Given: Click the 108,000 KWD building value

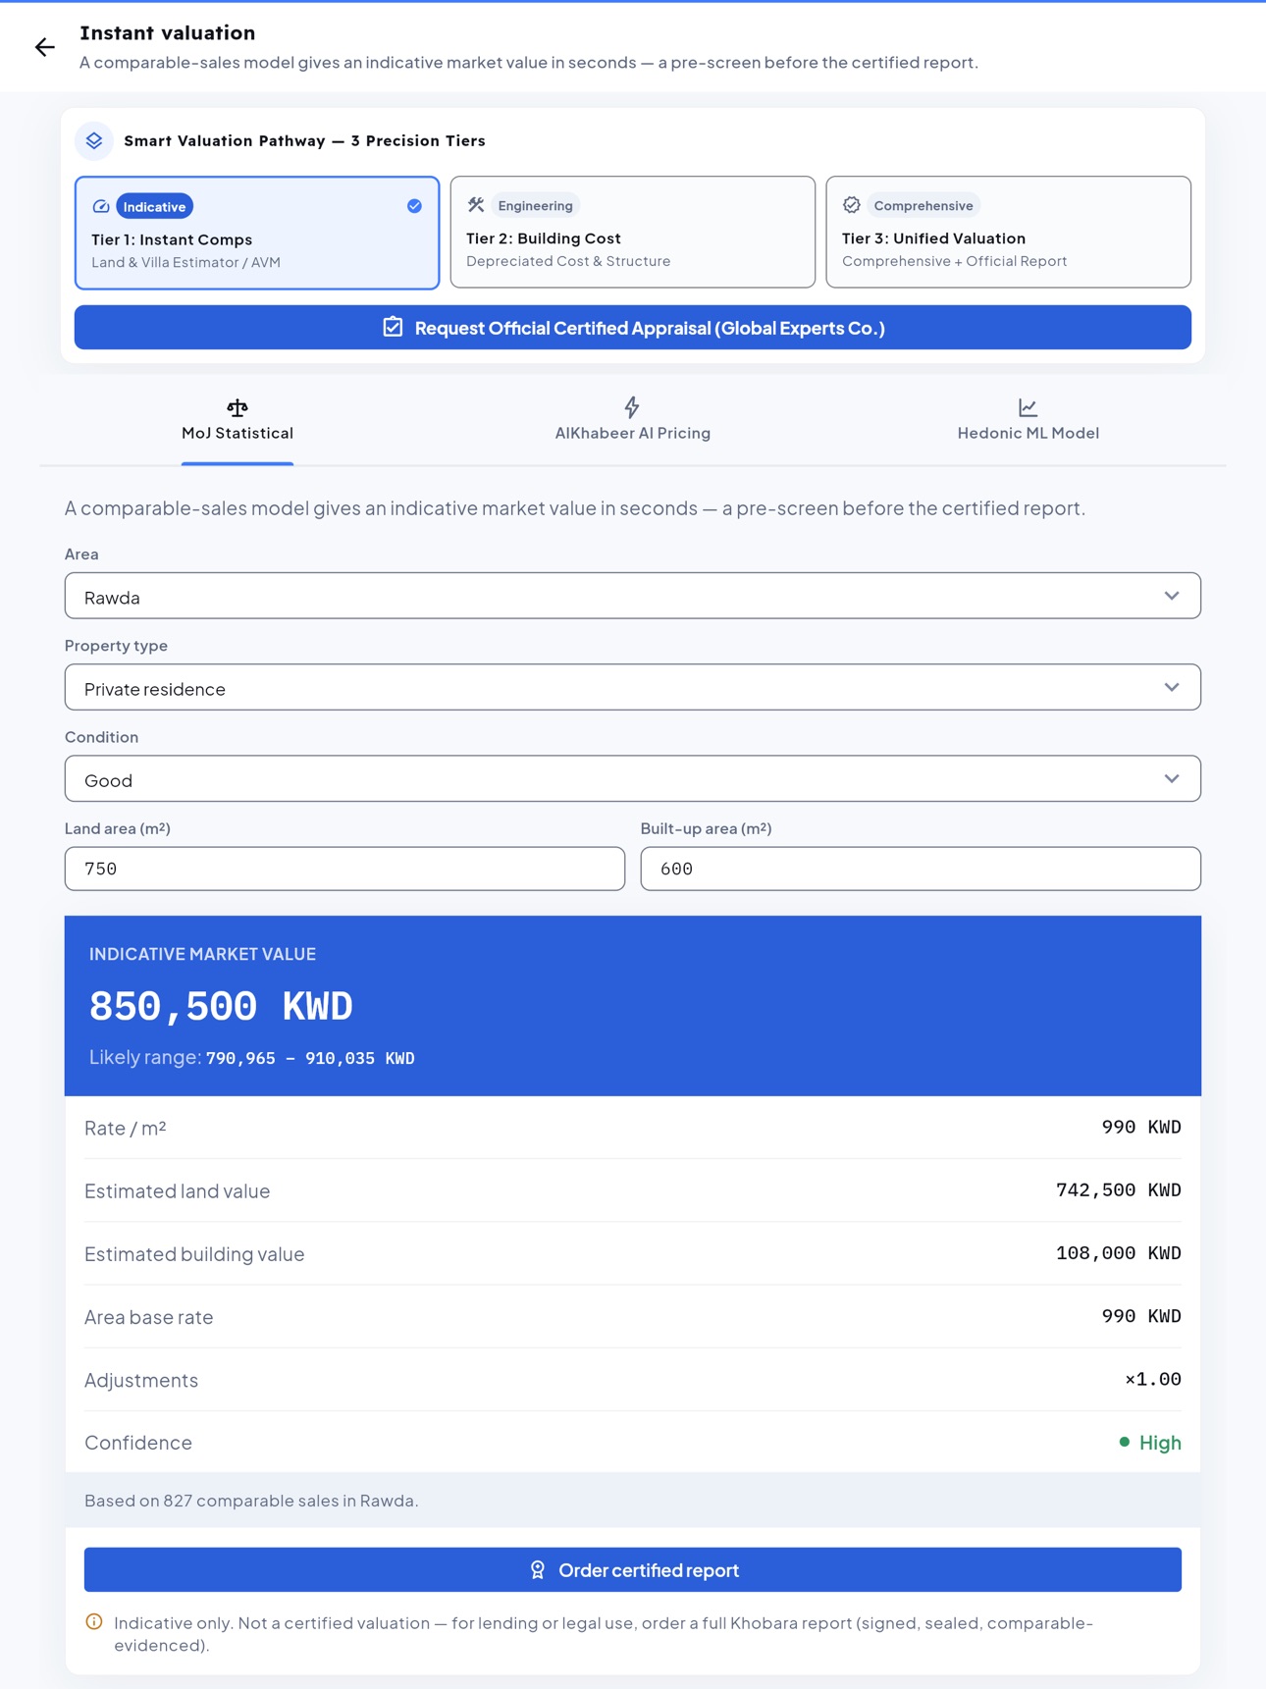Looking at the screenshot, I should (1118, 1252).
